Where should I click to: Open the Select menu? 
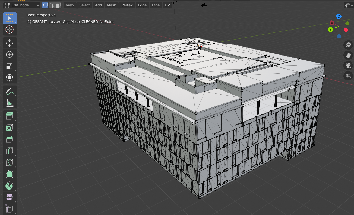(x=84, y=5)
